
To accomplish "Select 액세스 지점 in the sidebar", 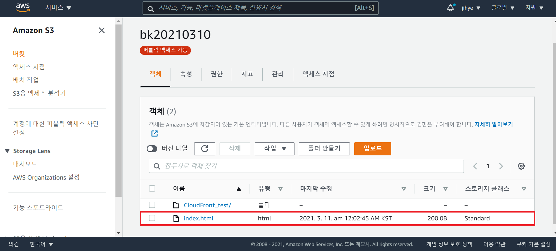I will pos(29,67).
